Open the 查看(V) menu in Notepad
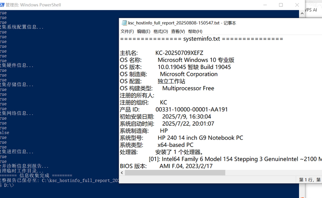The width and height of the screenshot is (322, 198). pos(178,31)
